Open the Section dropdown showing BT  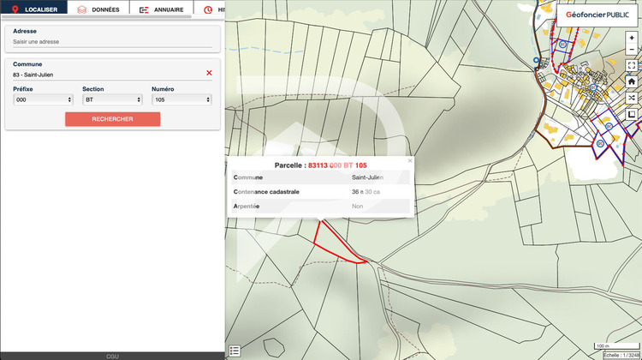tap(112, 99)
